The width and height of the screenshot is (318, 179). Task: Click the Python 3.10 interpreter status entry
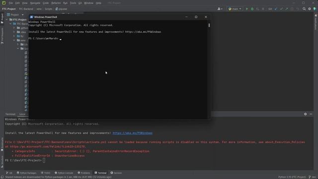[x=292, y=177]
